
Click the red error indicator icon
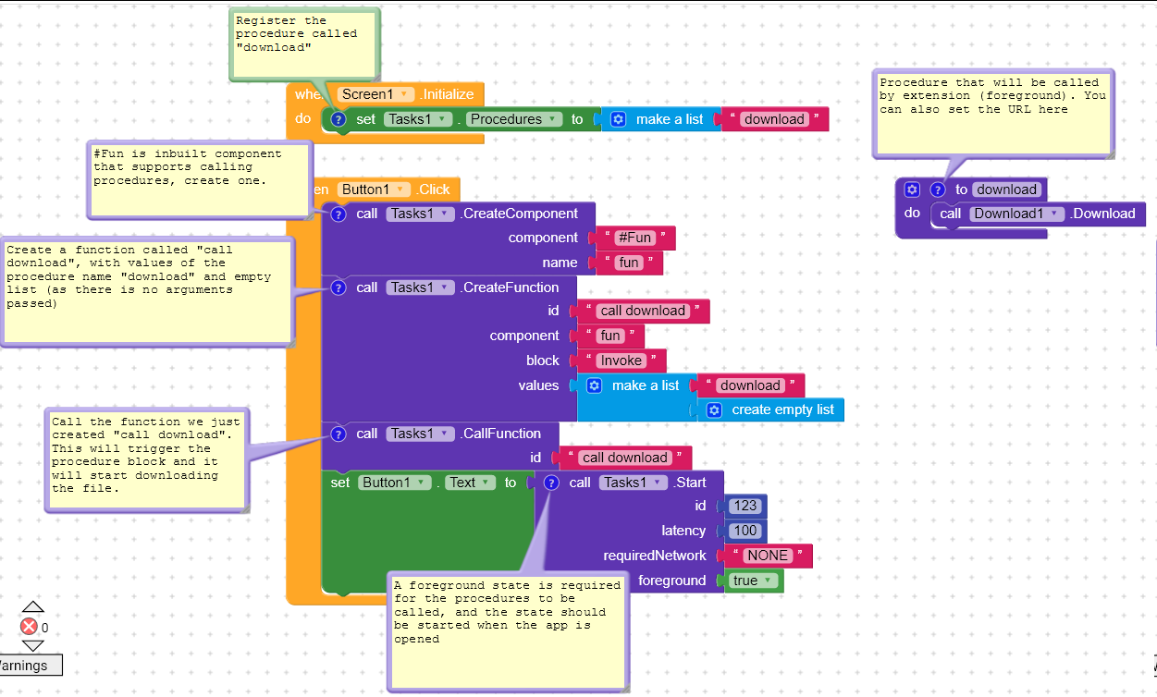tap(30, 627)
